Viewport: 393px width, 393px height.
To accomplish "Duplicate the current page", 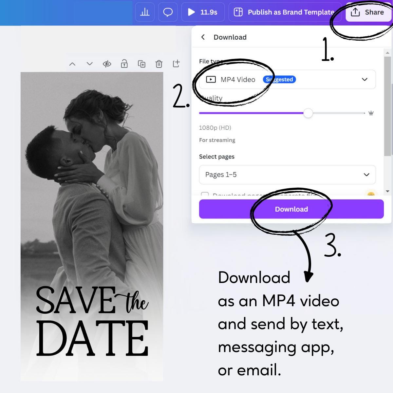I will (142, 64).
